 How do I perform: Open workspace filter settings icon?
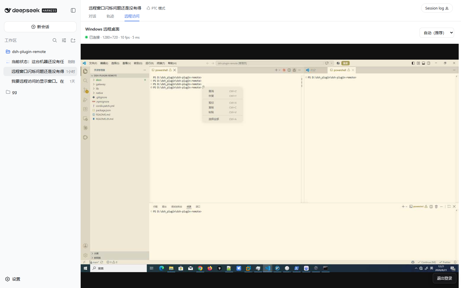coord(64,40)
